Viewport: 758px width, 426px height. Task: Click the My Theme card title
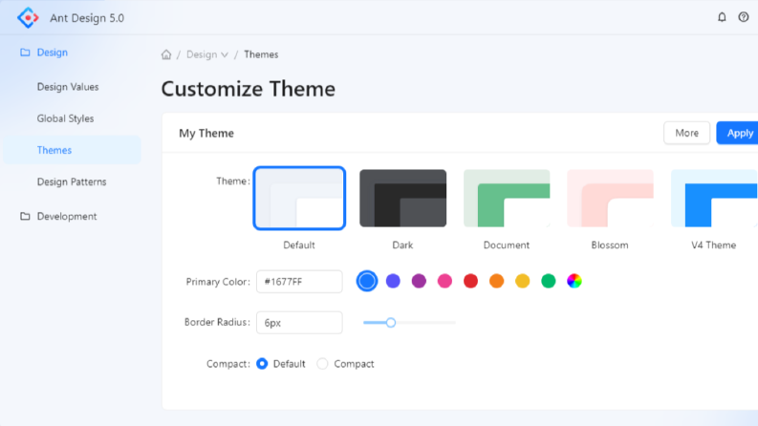[x=206, y=134]
